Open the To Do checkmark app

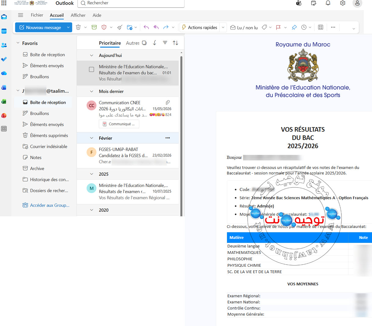(4, 59)
